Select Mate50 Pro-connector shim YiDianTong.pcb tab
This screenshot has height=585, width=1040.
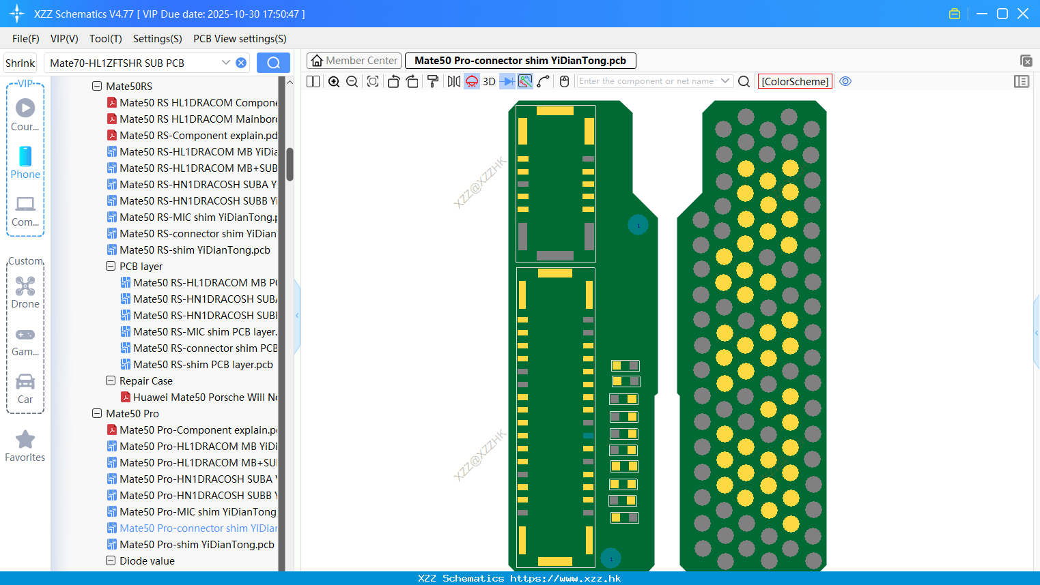pos(520,61)
